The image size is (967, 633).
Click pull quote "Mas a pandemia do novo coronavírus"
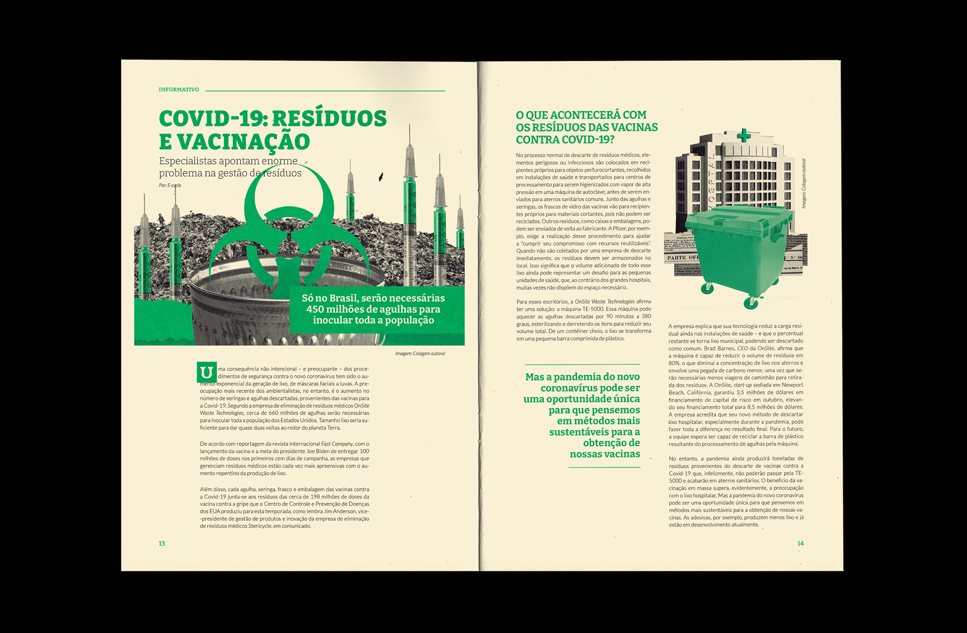coord(582,415)
